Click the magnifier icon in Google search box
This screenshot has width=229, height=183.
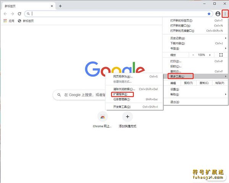[59, 95]
